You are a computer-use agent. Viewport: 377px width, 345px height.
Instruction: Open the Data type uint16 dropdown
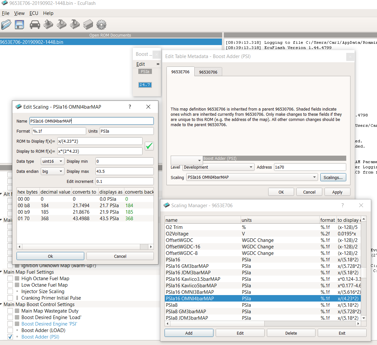[52, 161]
